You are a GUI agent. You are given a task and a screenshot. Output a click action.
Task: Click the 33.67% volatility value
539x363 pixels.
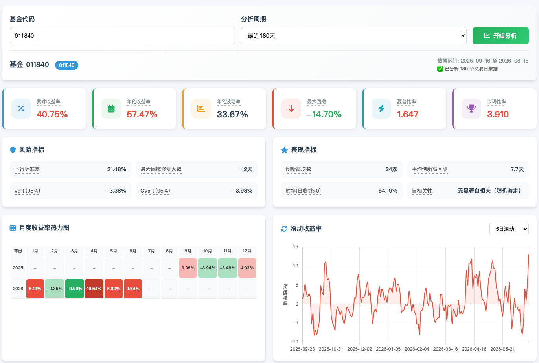click(x=232, y=115)
